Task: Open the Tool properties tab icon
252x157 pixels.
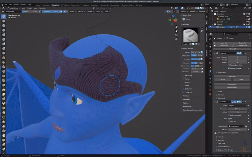Action: click(x=210, y=39)
